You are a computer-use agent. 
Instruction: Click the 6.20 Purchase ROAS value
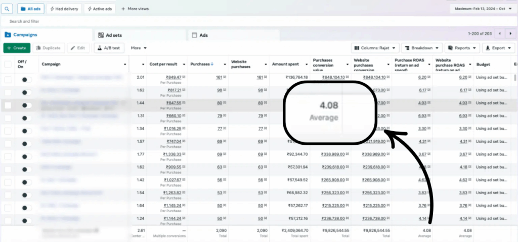[422, 77]
